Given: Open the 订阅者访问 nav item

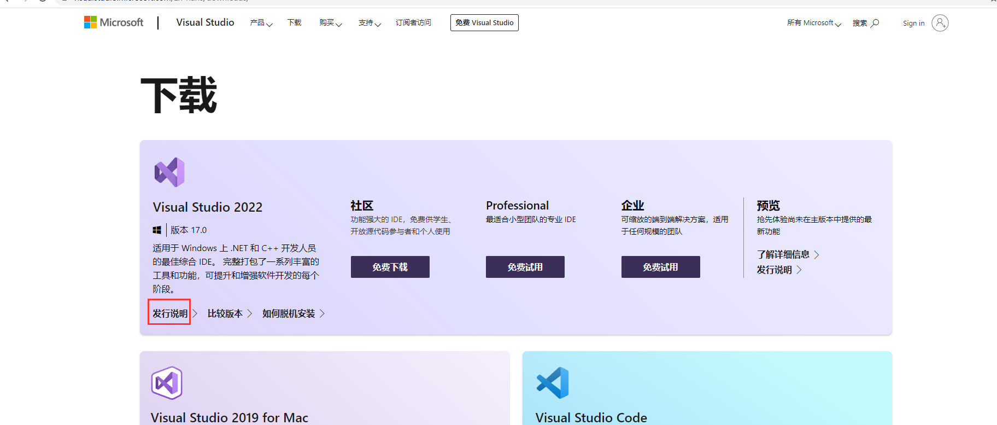Looking at the screenshot, I should 413,23.
